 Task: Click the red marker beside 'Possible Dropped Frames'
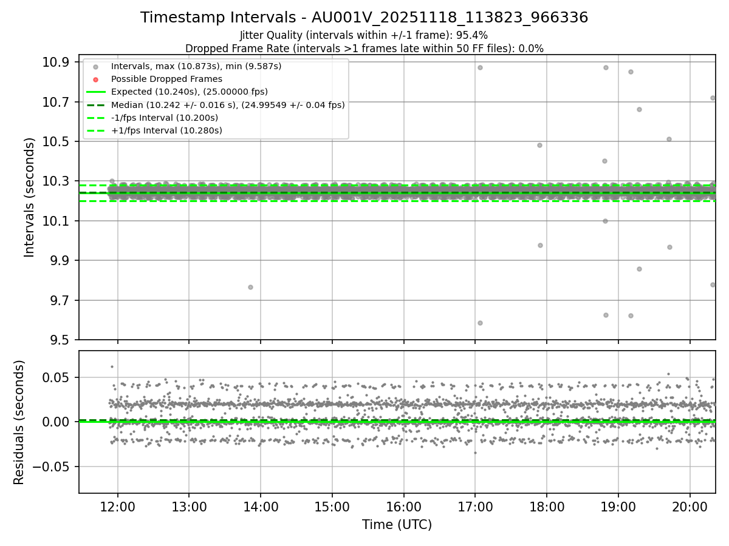coord(95,79)
